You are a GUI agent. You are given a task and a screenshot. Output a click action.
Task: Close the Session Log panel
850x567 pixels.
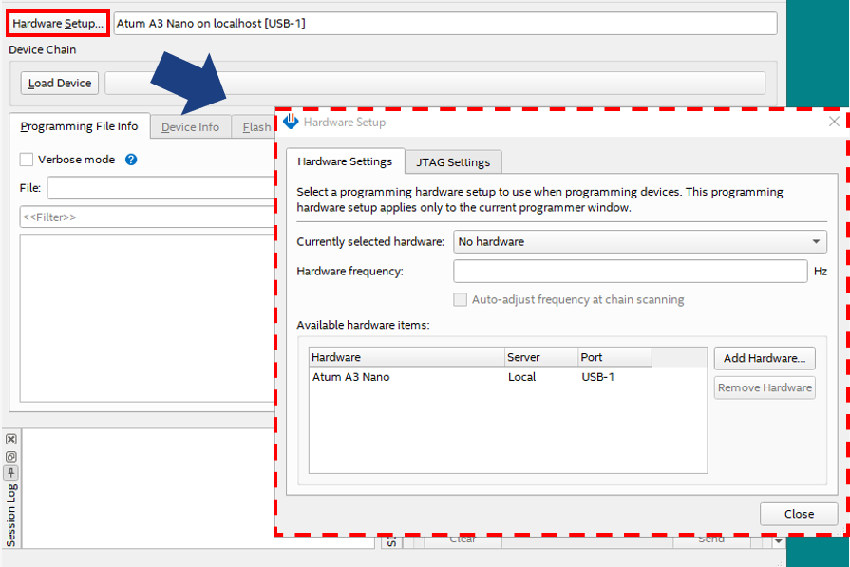tap(10, 440)
